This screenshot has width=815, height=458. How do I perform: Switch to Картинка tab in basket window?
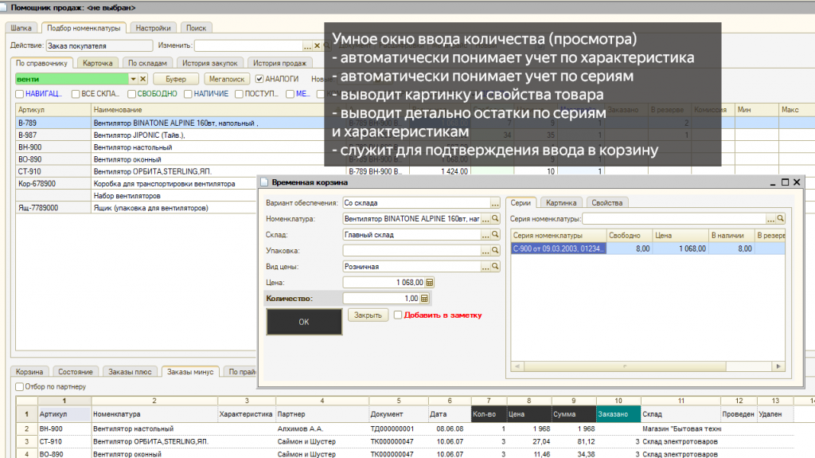[x=561, y=203]
